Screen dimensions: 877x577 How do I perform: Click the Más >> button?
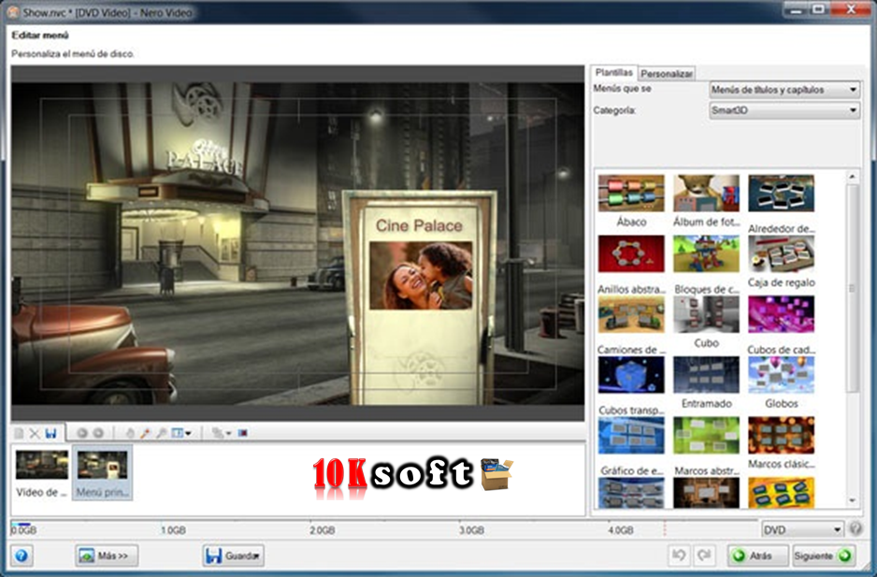click(x=107, y=555)
